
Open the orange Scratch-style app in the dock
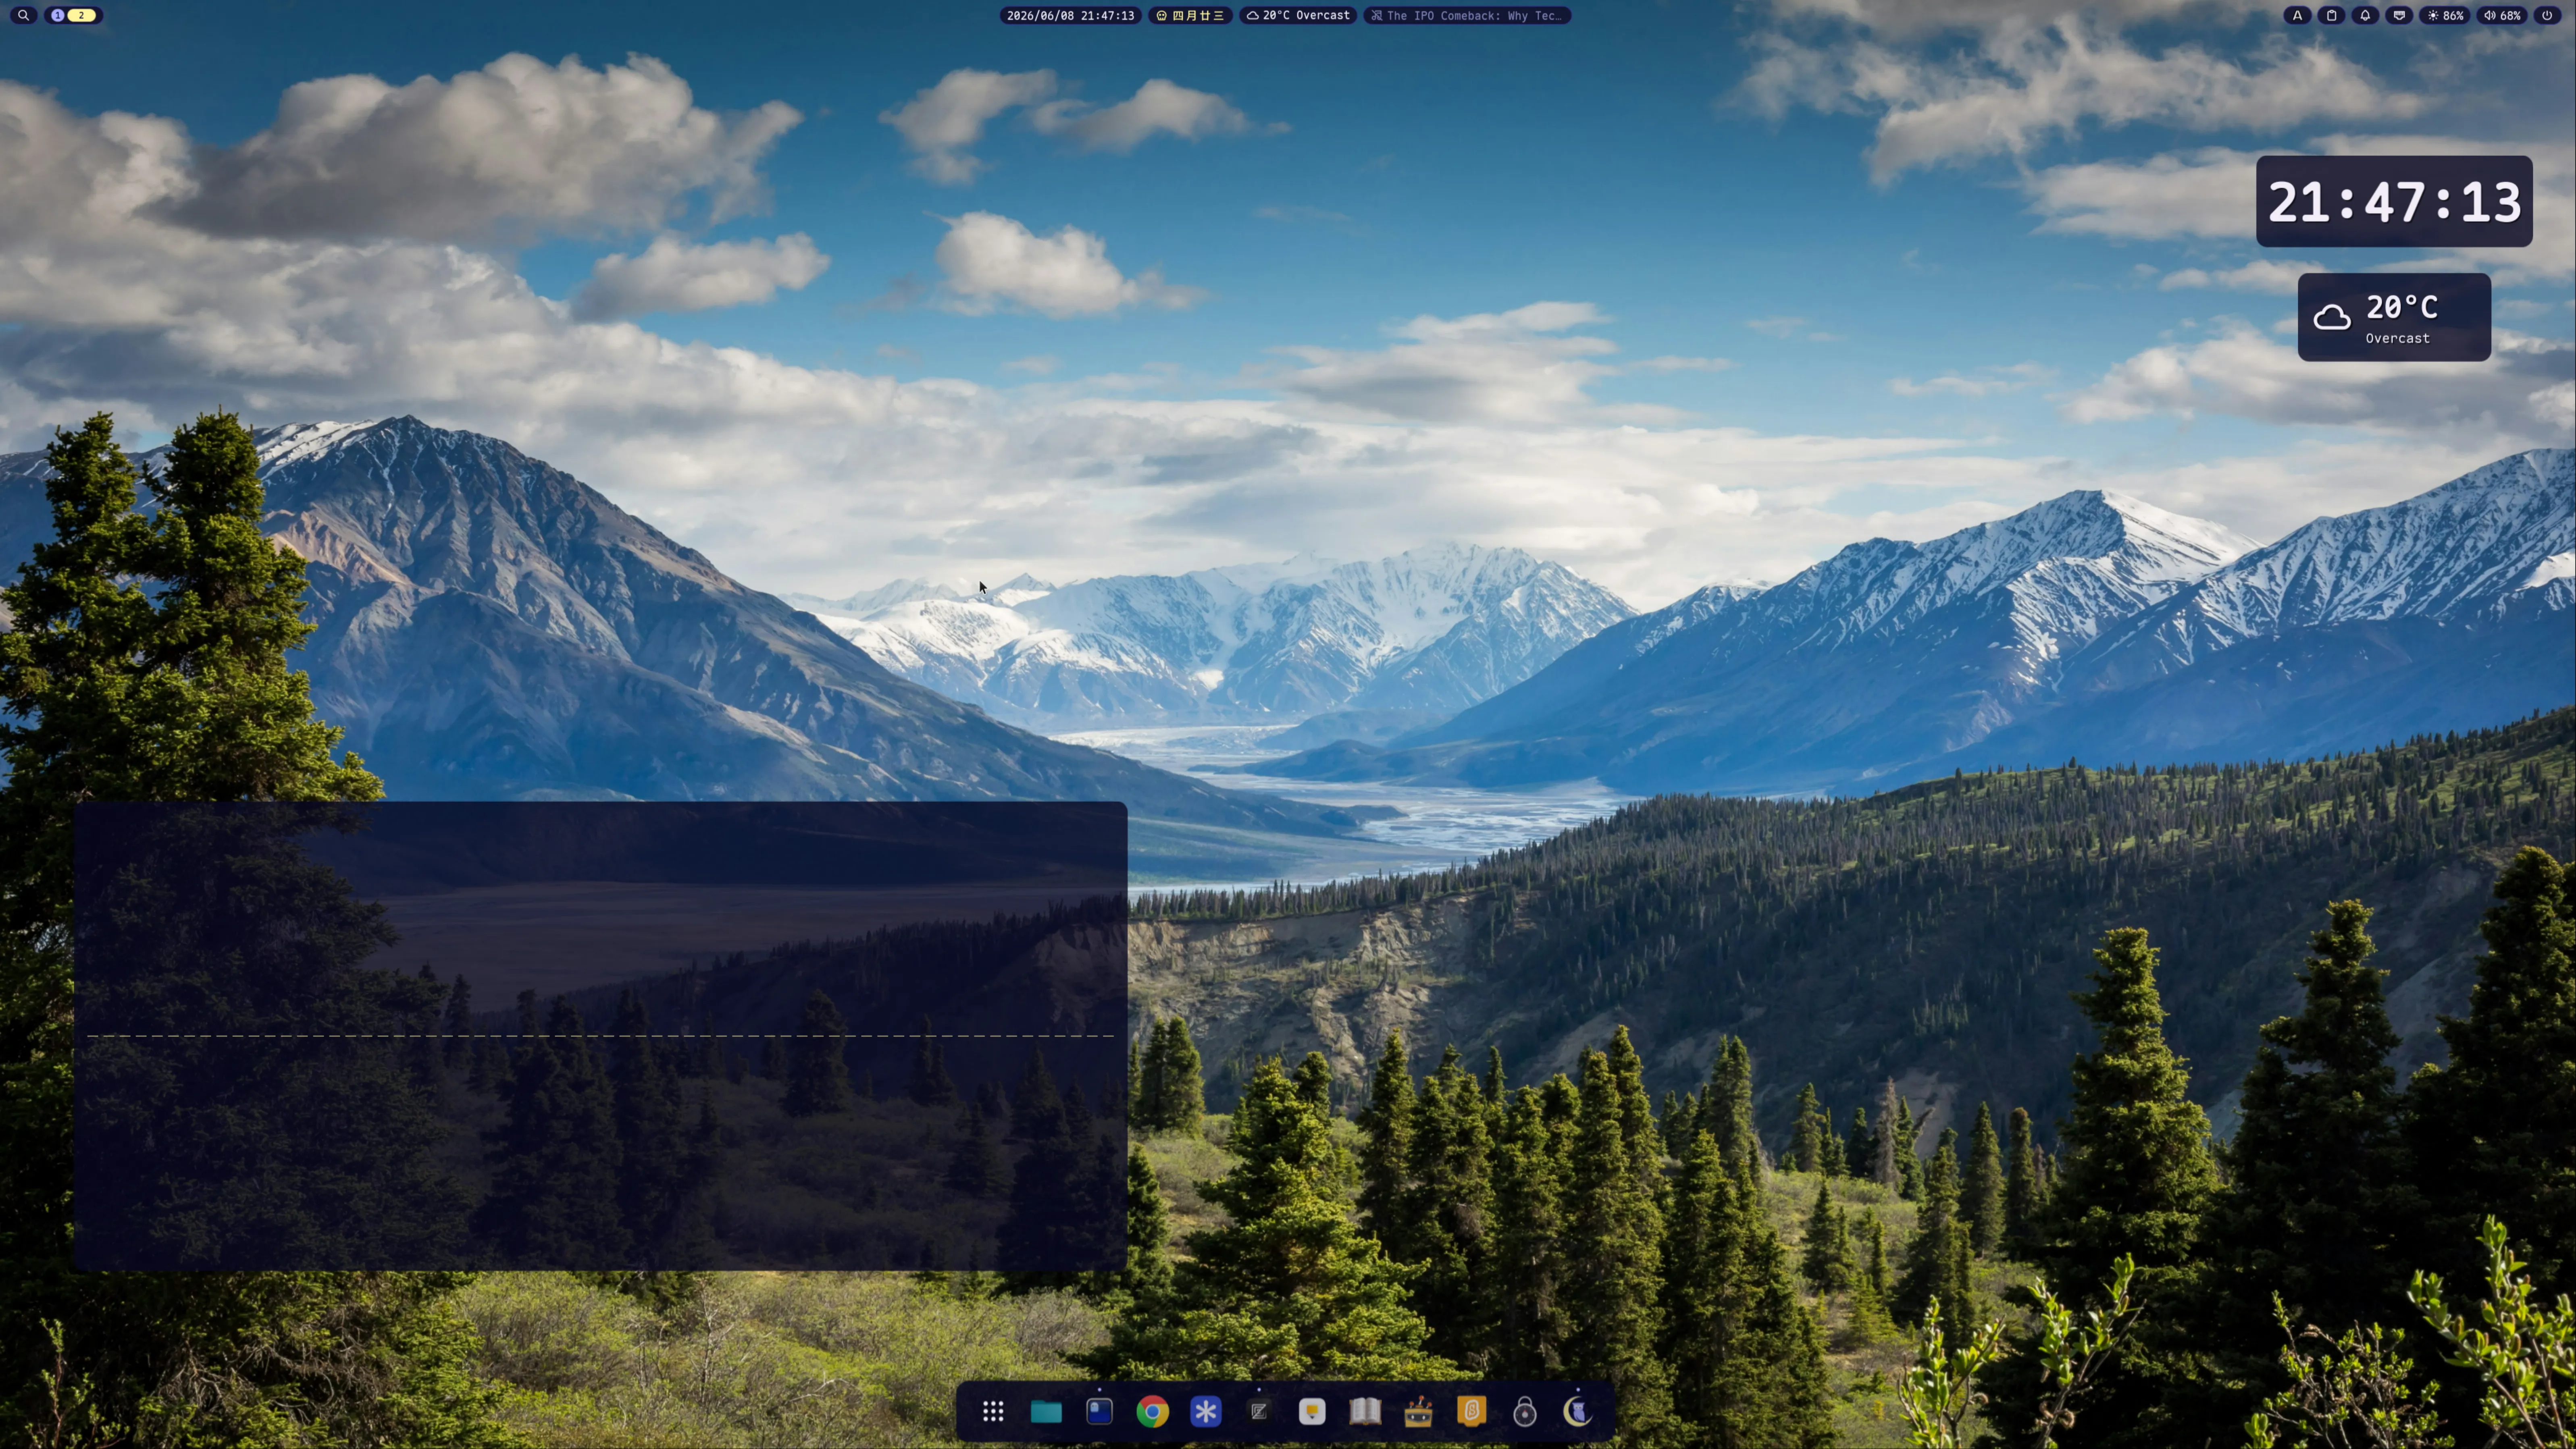click(1471, 1411)
